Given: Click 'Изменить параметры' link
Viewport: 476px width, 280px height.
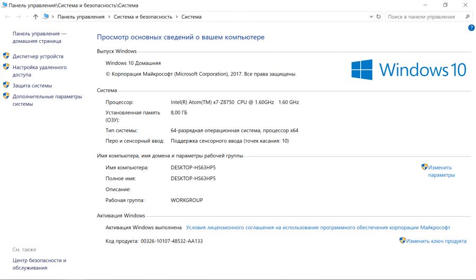Looking at the screenshot, I should (x=441, y=171).
